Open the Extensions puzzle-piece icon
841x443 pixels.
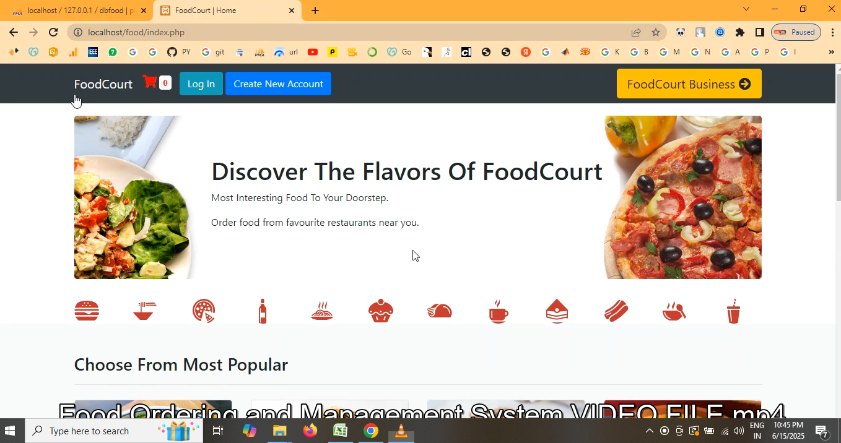tap(740, 32)
